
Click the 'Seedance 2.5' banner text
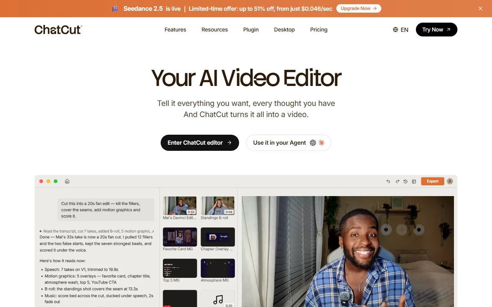click(x=143, y=8)
